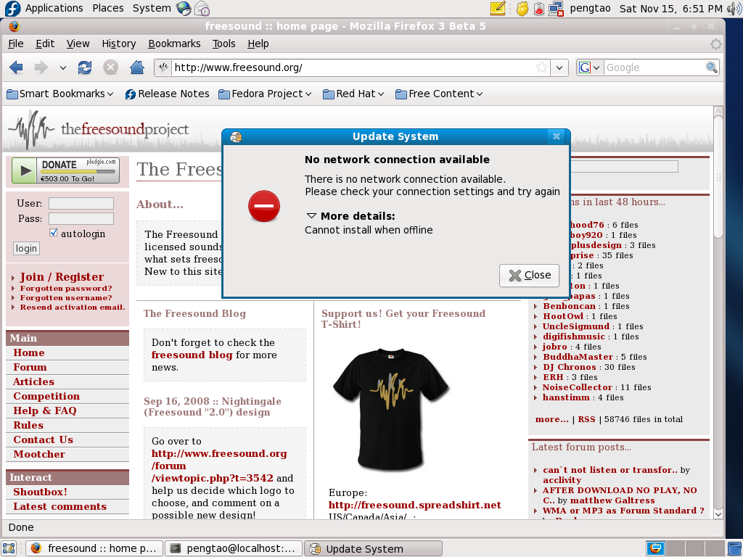This screenshot has height=557, width=743.
Task: Click the freesound.spreadshirt.net link
Action: (414, 505)
